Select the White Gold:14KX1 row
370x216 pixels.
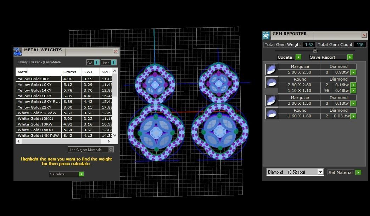point(64,130)
